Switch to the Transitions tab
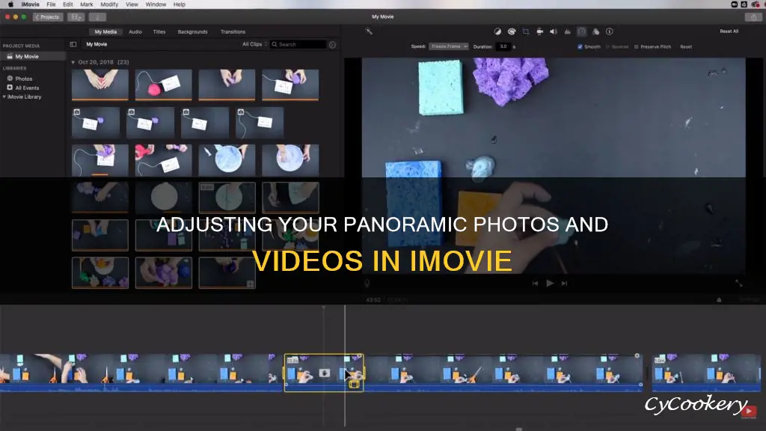The height and width of the screenshot is (431, 766). pos(233,31)
